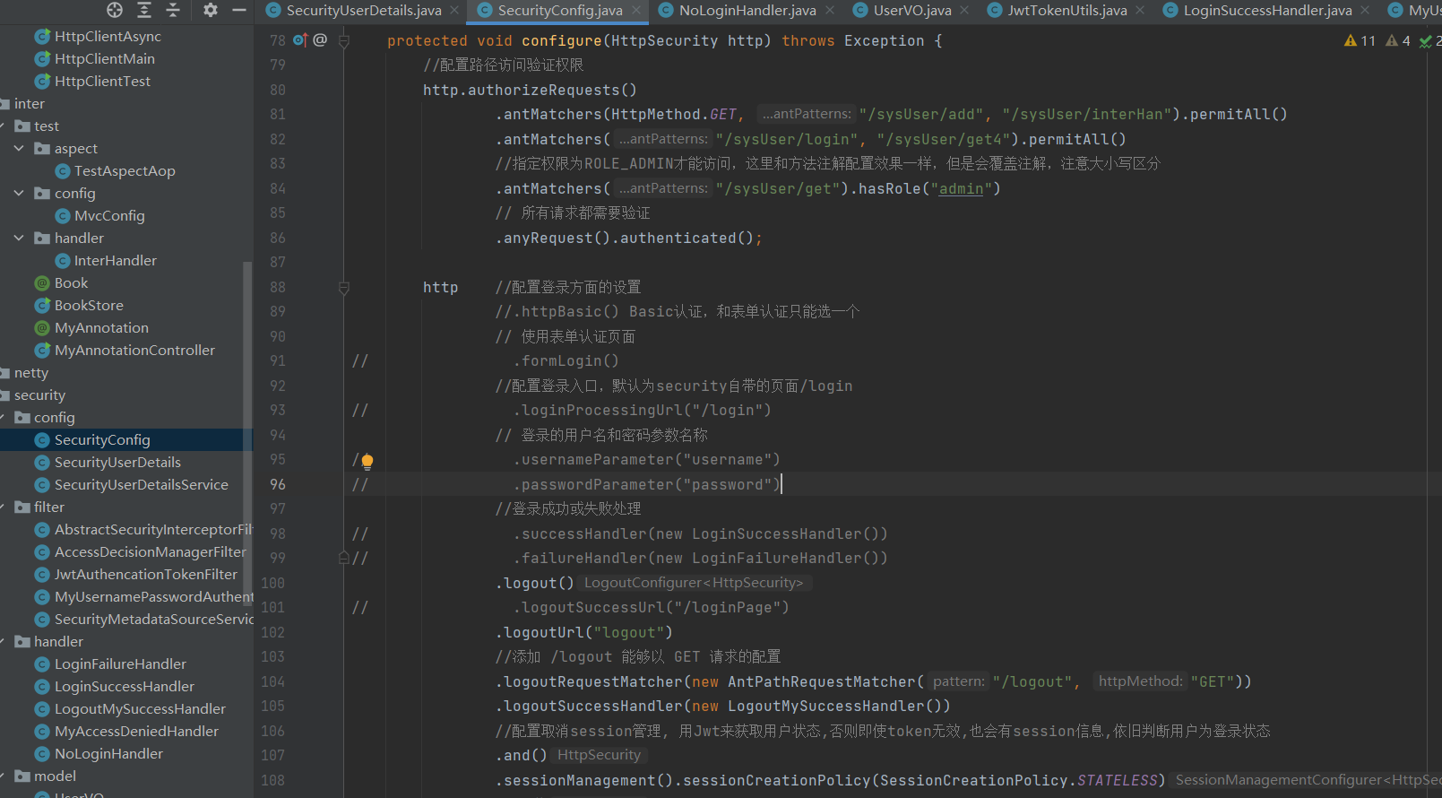Click the warnings indicator showing 11
The width and height of the screenshot is (1442, 798).
(x=1360, y=41)
